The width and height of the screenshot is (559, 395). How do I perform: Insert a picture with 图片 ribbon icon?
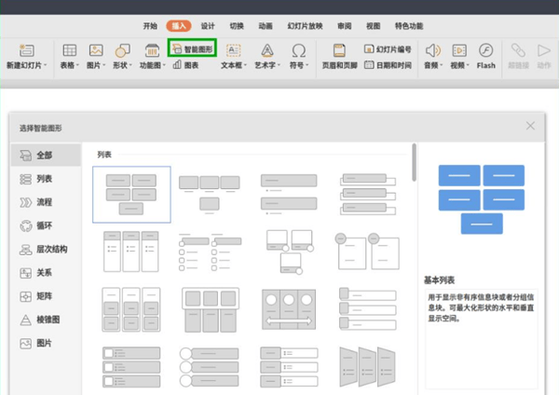click(96, 50)
